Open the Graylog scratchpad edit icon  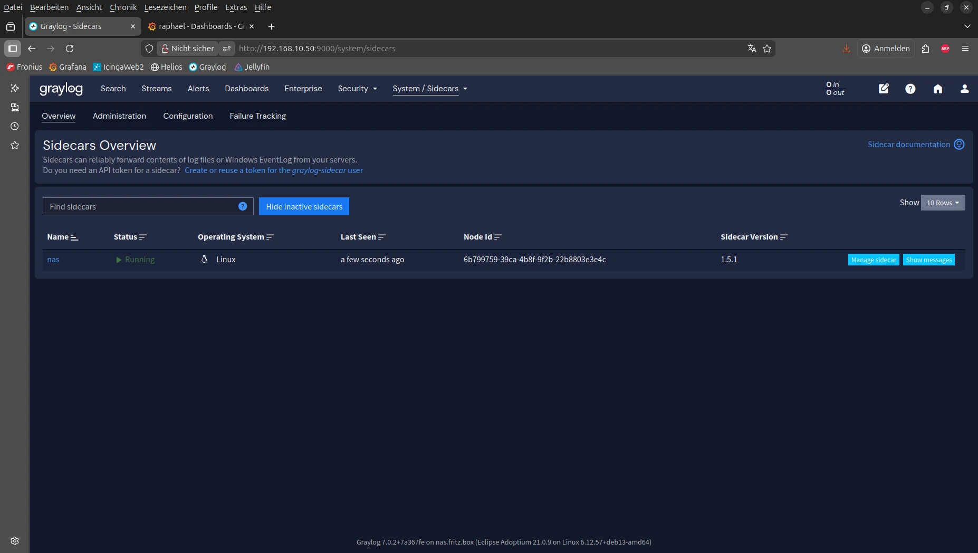[884, 89]
